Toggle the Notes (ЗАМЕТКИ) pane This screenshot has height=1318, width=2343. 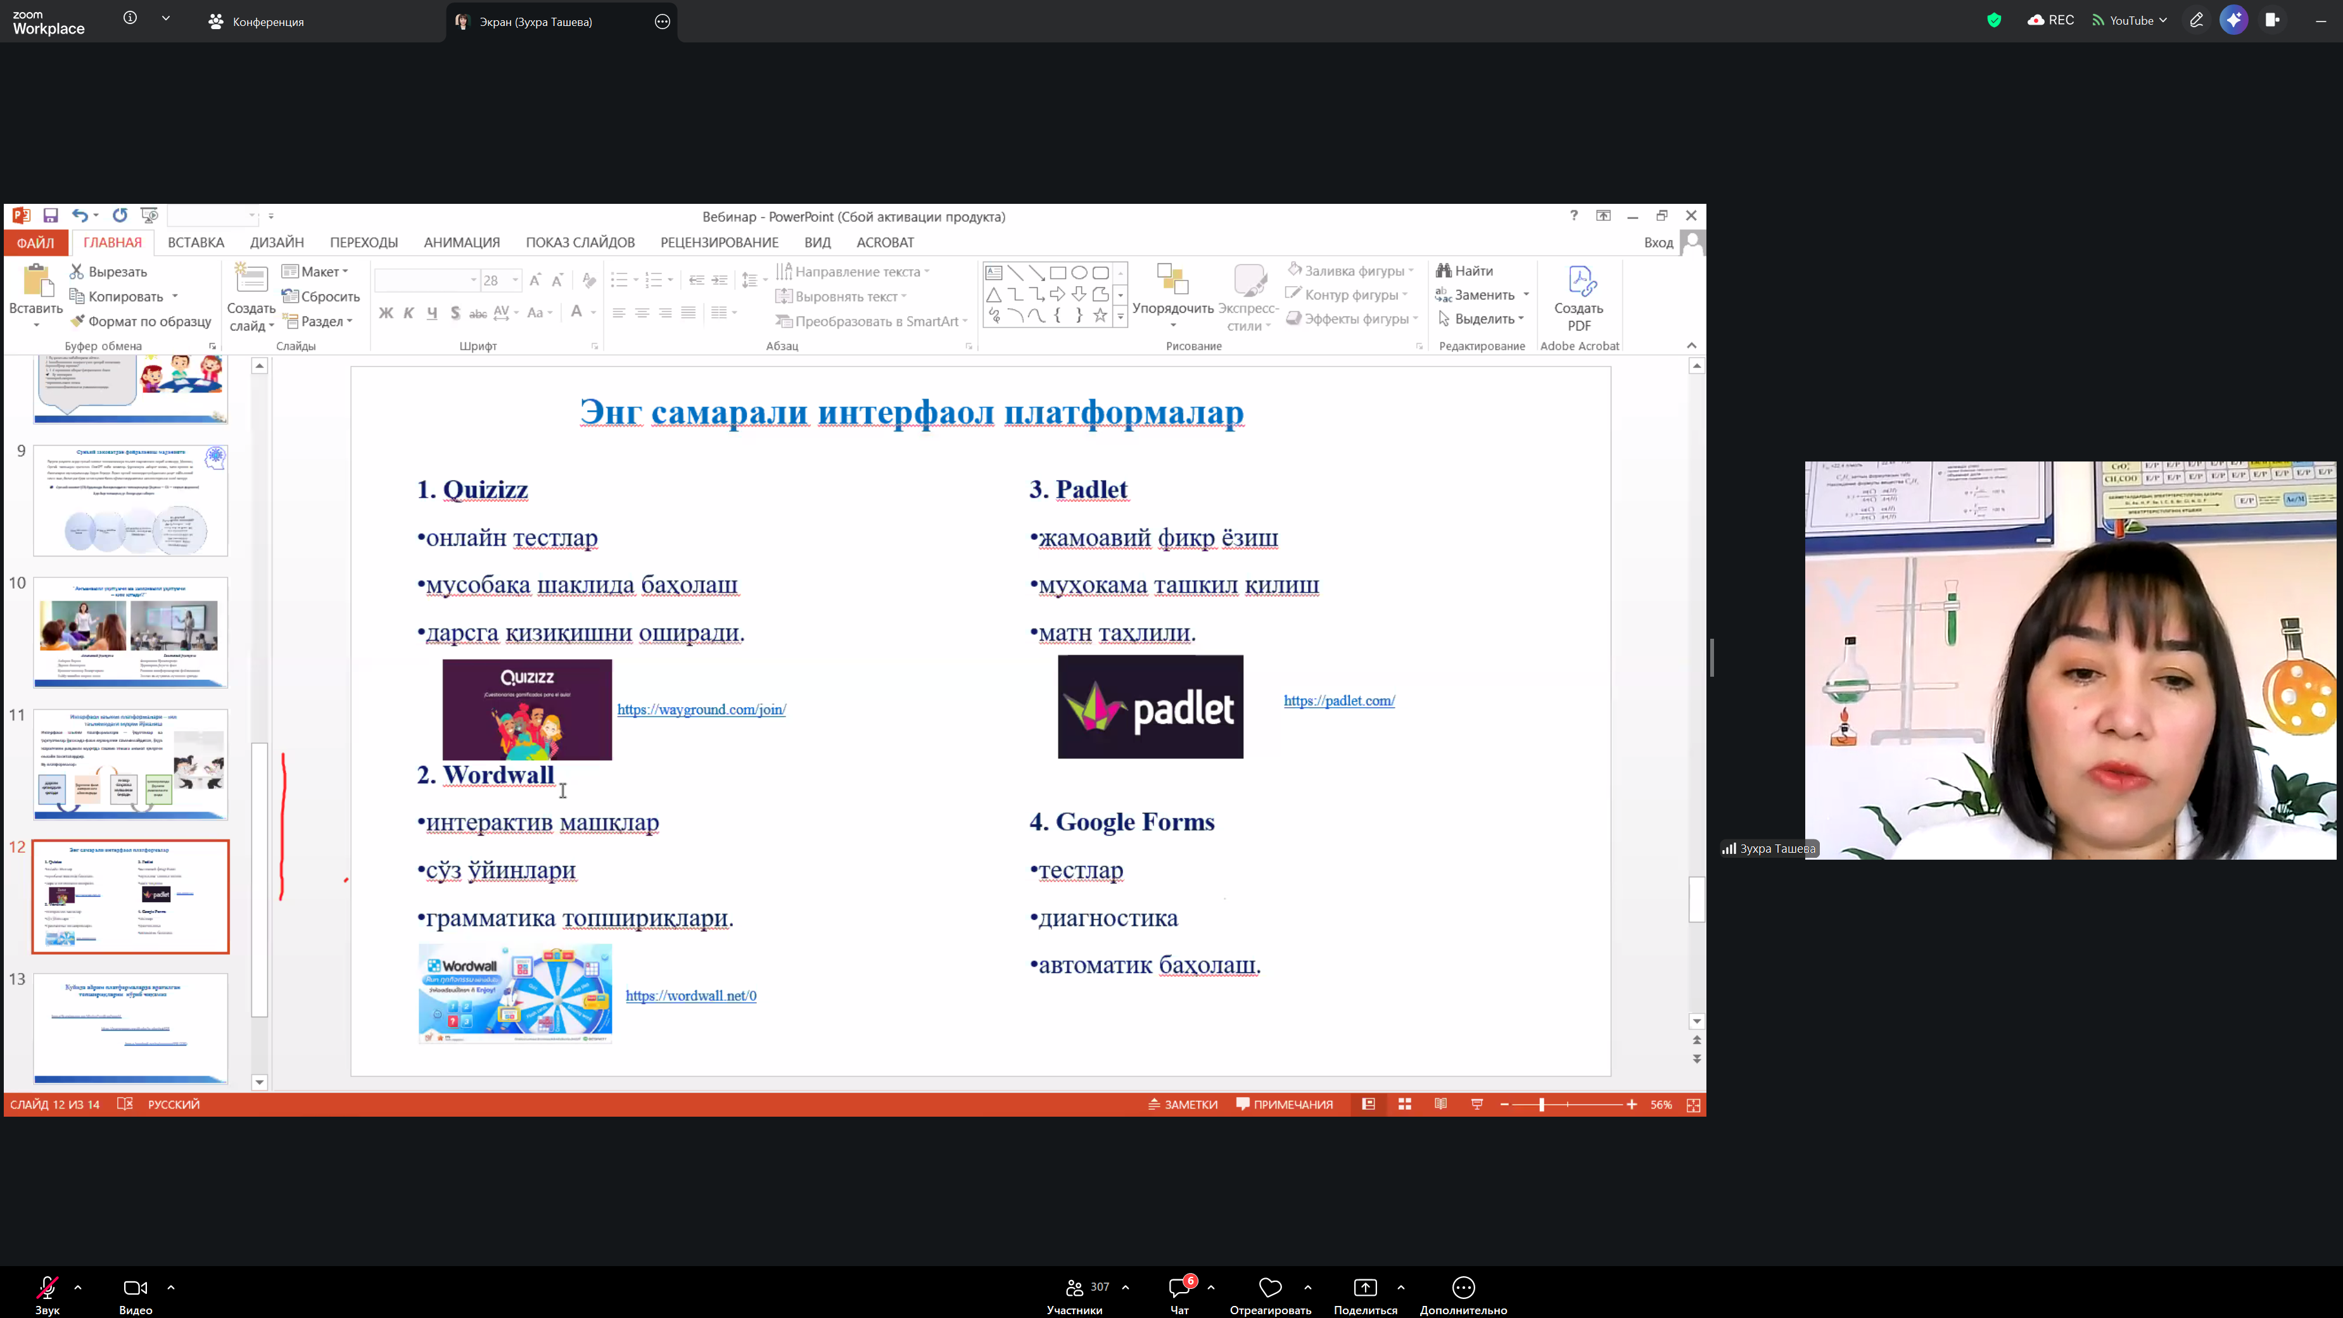point(1183,1105)
